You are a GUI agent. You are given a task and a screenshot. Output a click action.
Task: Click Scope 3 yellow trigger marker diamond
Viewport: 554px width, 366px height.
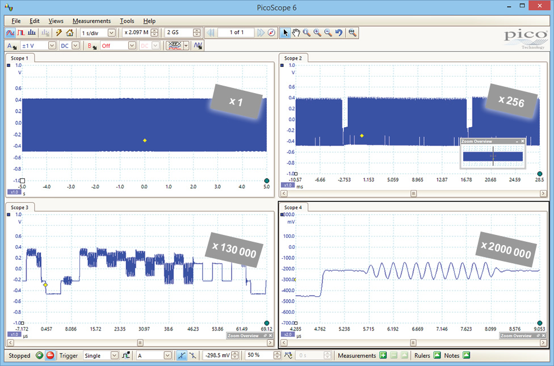(45, 285)
